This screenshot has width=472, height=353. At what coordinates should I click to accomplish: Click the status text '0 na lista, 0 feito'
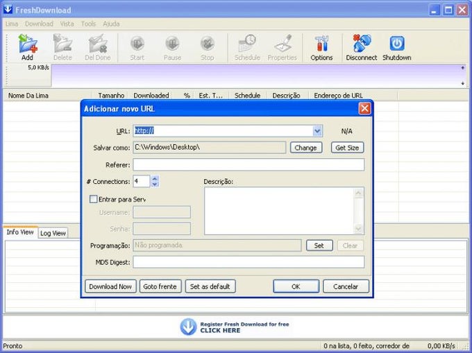(x=348, y=346)
